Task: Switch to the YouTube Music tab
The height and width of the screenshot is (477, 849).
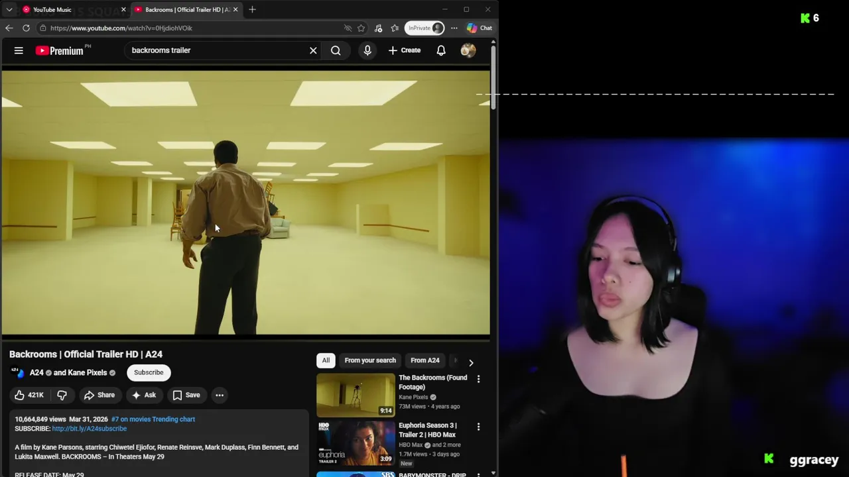Action: 73,9
